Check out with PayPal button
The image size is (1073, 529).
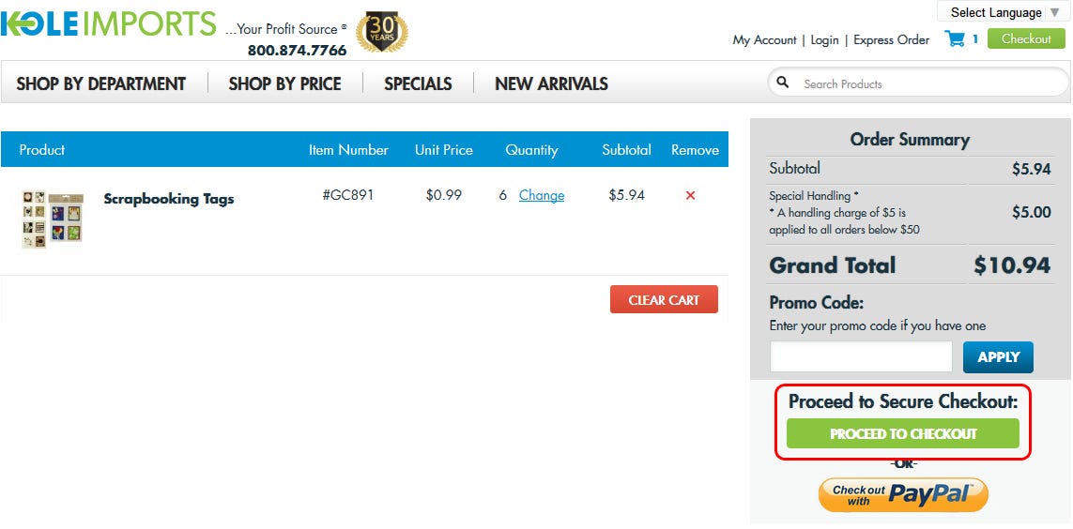click(903, 495)
